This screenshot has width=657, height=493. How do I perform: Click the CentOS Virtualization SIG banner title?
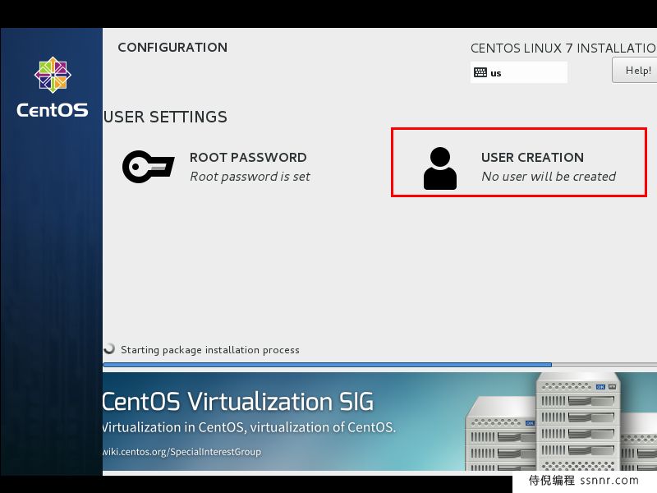[237, 402]
